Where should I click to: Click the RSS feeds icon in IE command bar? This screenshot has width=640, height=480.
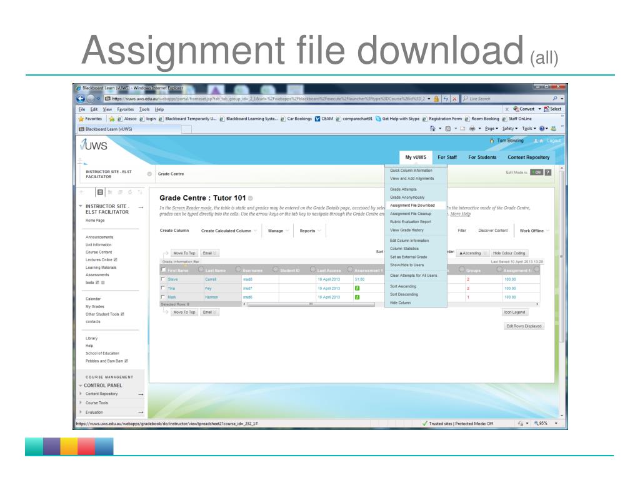pos(447,129)
